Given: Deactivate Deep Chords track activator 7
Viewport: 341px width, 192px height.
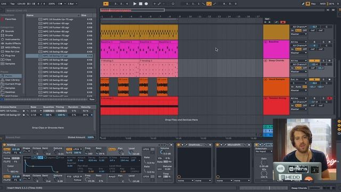Looking at the screenshot, I should [314, 61].
